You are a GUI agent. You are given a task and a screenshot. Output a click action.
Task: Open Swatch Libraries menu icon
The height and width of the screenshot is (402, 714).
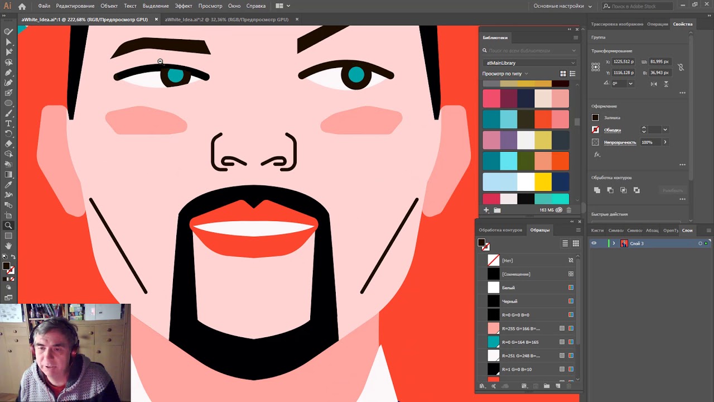pyautogui.click(x=483, y=386)
